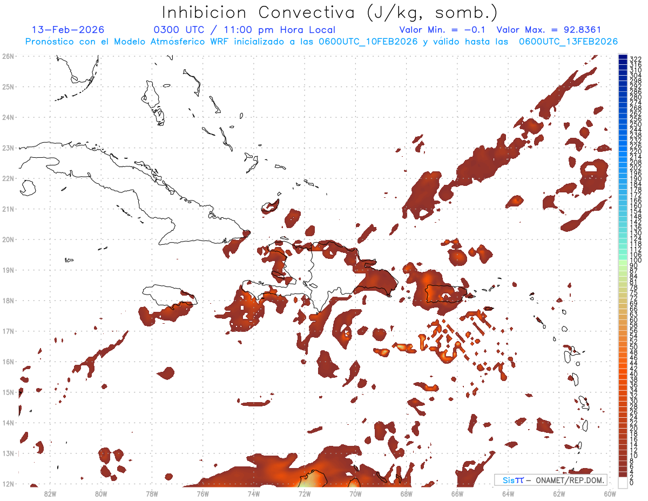Click the 16N latitude label
The width and height of the screenshot is (648, 501).
8,362
